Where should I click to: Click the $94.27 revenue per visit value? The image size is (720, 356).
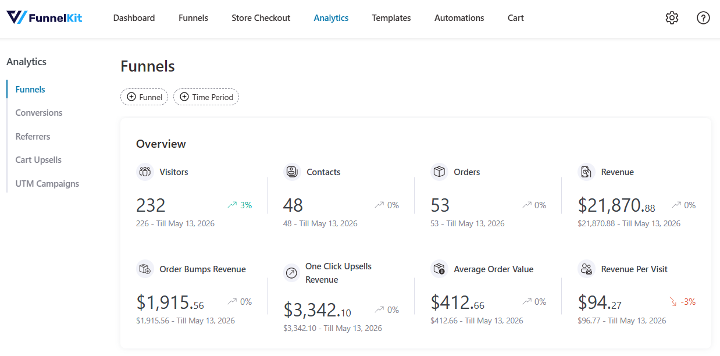(600, 302)
